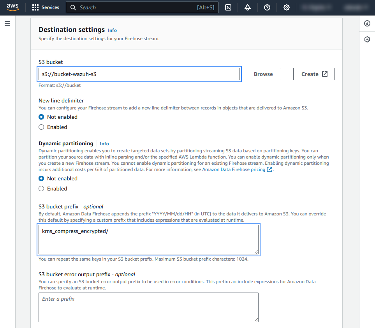Select Enabled for Dynamic partitioning
375x328 pixels.
(x=41, y=189)
